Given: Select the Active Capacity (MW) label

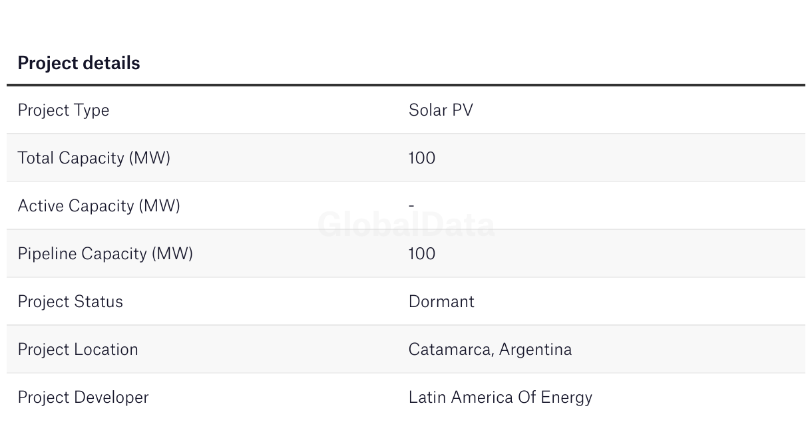Looking at the screenshot, I should [99, 206].
